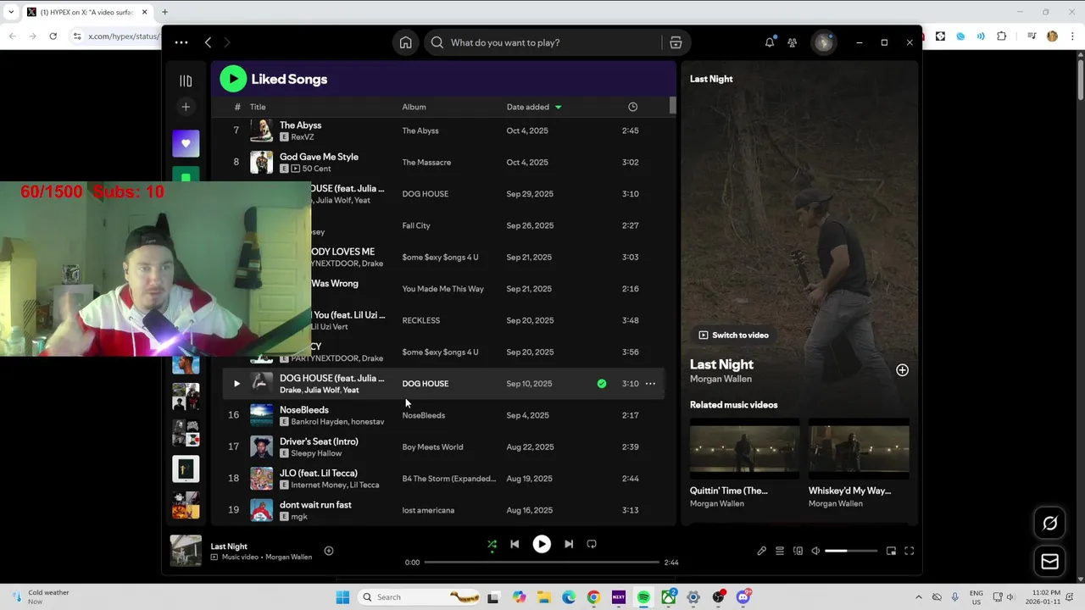Open Boy Meets World album link
The width and height of the screenshot is (1085, 610).
pyautogui.click(x=432, y=446)
